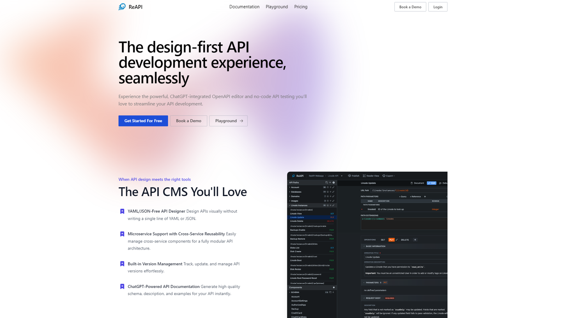The height and width of the screenshot is (318, 566).
Task: Click the Publish cloud icon in app preview
Action: pos(350,176)
